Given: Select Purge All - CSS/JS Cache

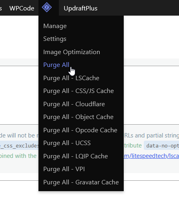Looking at the screenshot, I should [78, 91].
